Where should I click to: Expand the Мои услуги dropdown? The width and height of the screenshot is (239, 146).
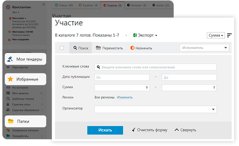pyautogui.click(x=25, y=18)
